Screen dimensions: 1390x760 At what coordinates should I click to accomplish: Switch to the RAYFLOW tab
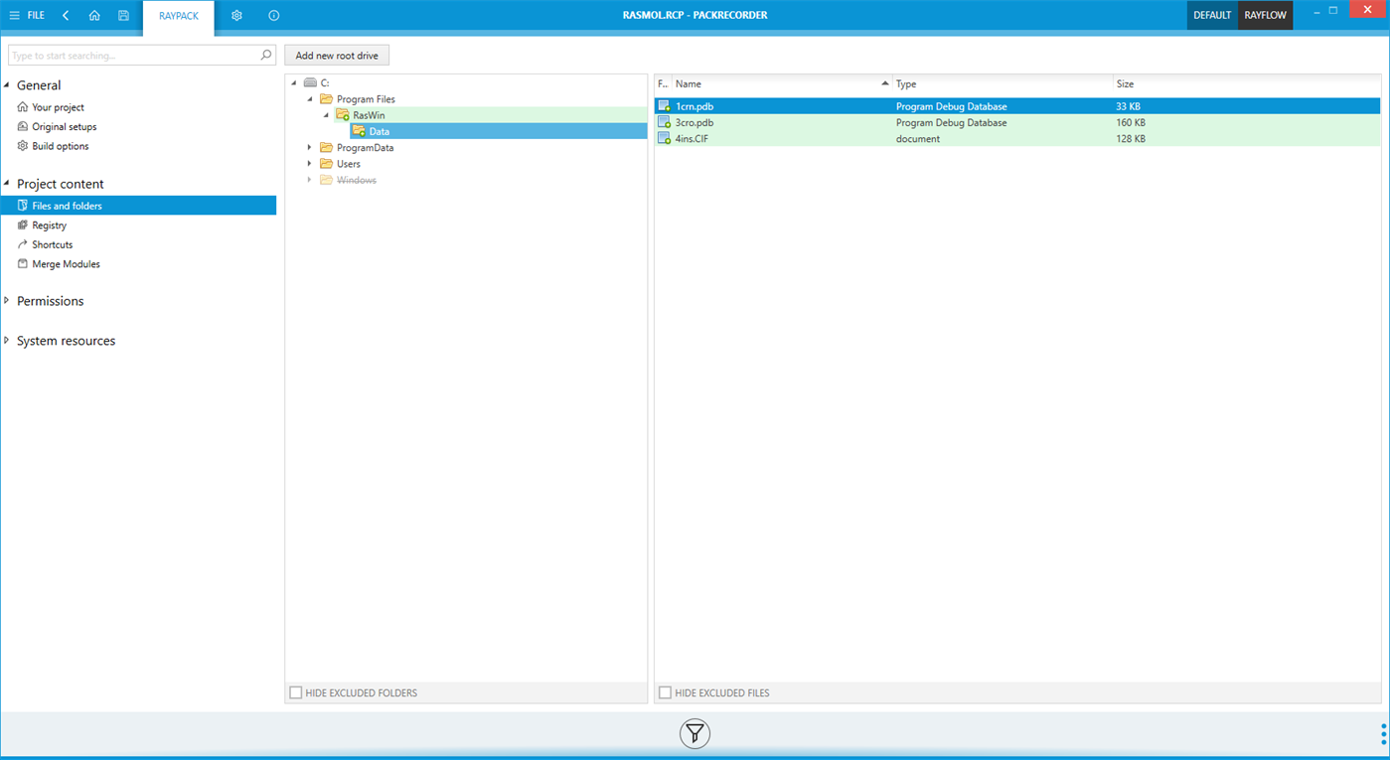pos(1264,15)
